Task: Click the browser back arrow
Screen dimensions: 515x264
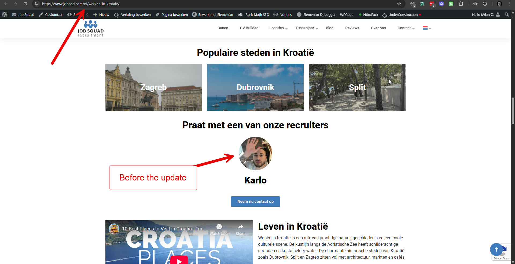Action: 6,4
